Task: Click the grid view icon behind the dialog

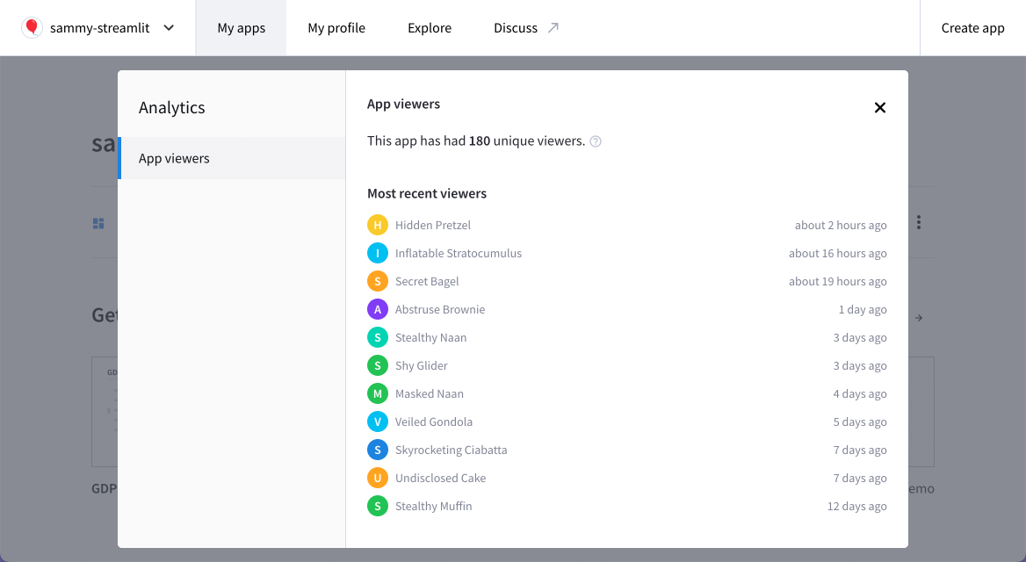Action: tap(98, 222)
